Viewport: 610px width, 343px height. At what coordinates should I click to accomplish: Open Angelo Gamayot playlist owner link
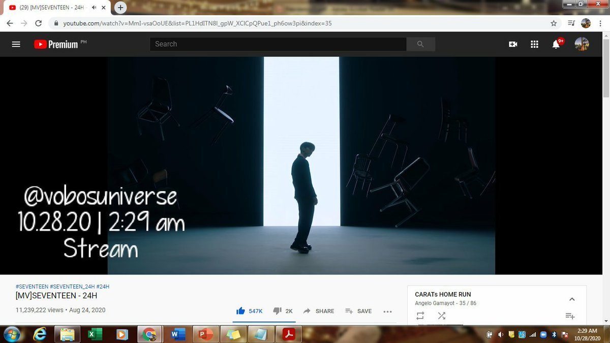coord(436,303)
